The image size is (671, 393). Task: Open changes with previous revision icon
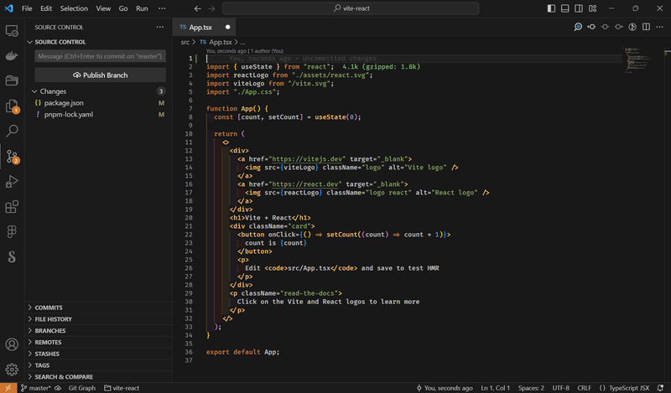click(591, 27)
